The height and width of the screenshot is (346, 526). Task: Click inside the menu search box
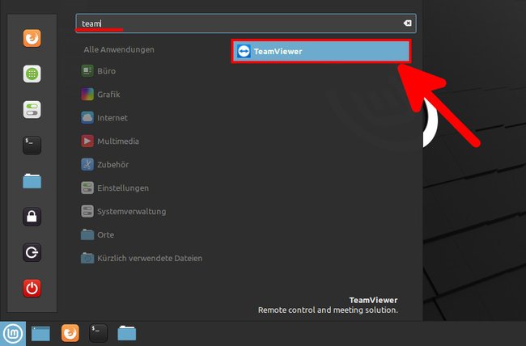pos(245,23)
